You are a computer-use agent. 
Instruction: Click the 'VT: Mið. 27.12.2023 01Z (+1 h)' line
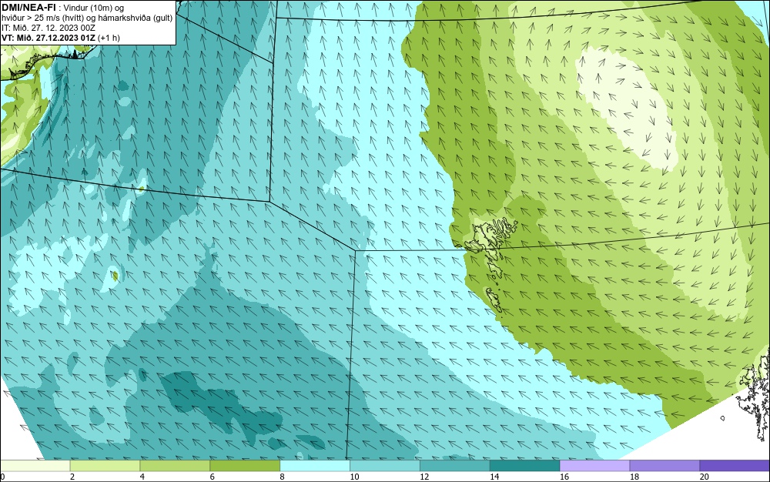coord(61,37)
